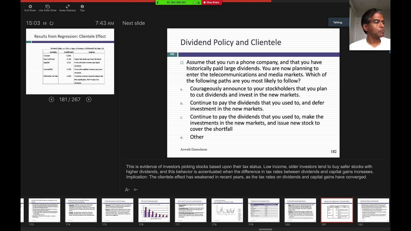Click End Show button
This screenshot has width=411, height=231.
coord(30,8)
